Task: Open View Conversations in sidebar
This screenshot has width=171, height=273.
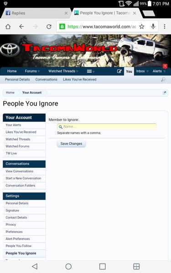Action: (x=24, y=172)
